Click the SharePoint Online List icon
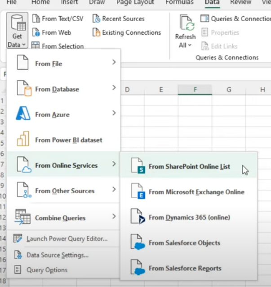This screenshot has height=287, width=271. (x=138, y=166)
